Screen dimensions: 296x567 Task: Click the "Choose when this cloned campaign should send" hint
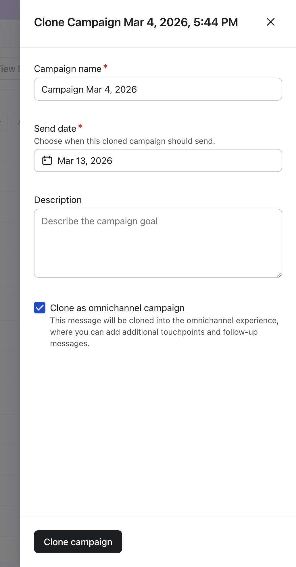124,141
